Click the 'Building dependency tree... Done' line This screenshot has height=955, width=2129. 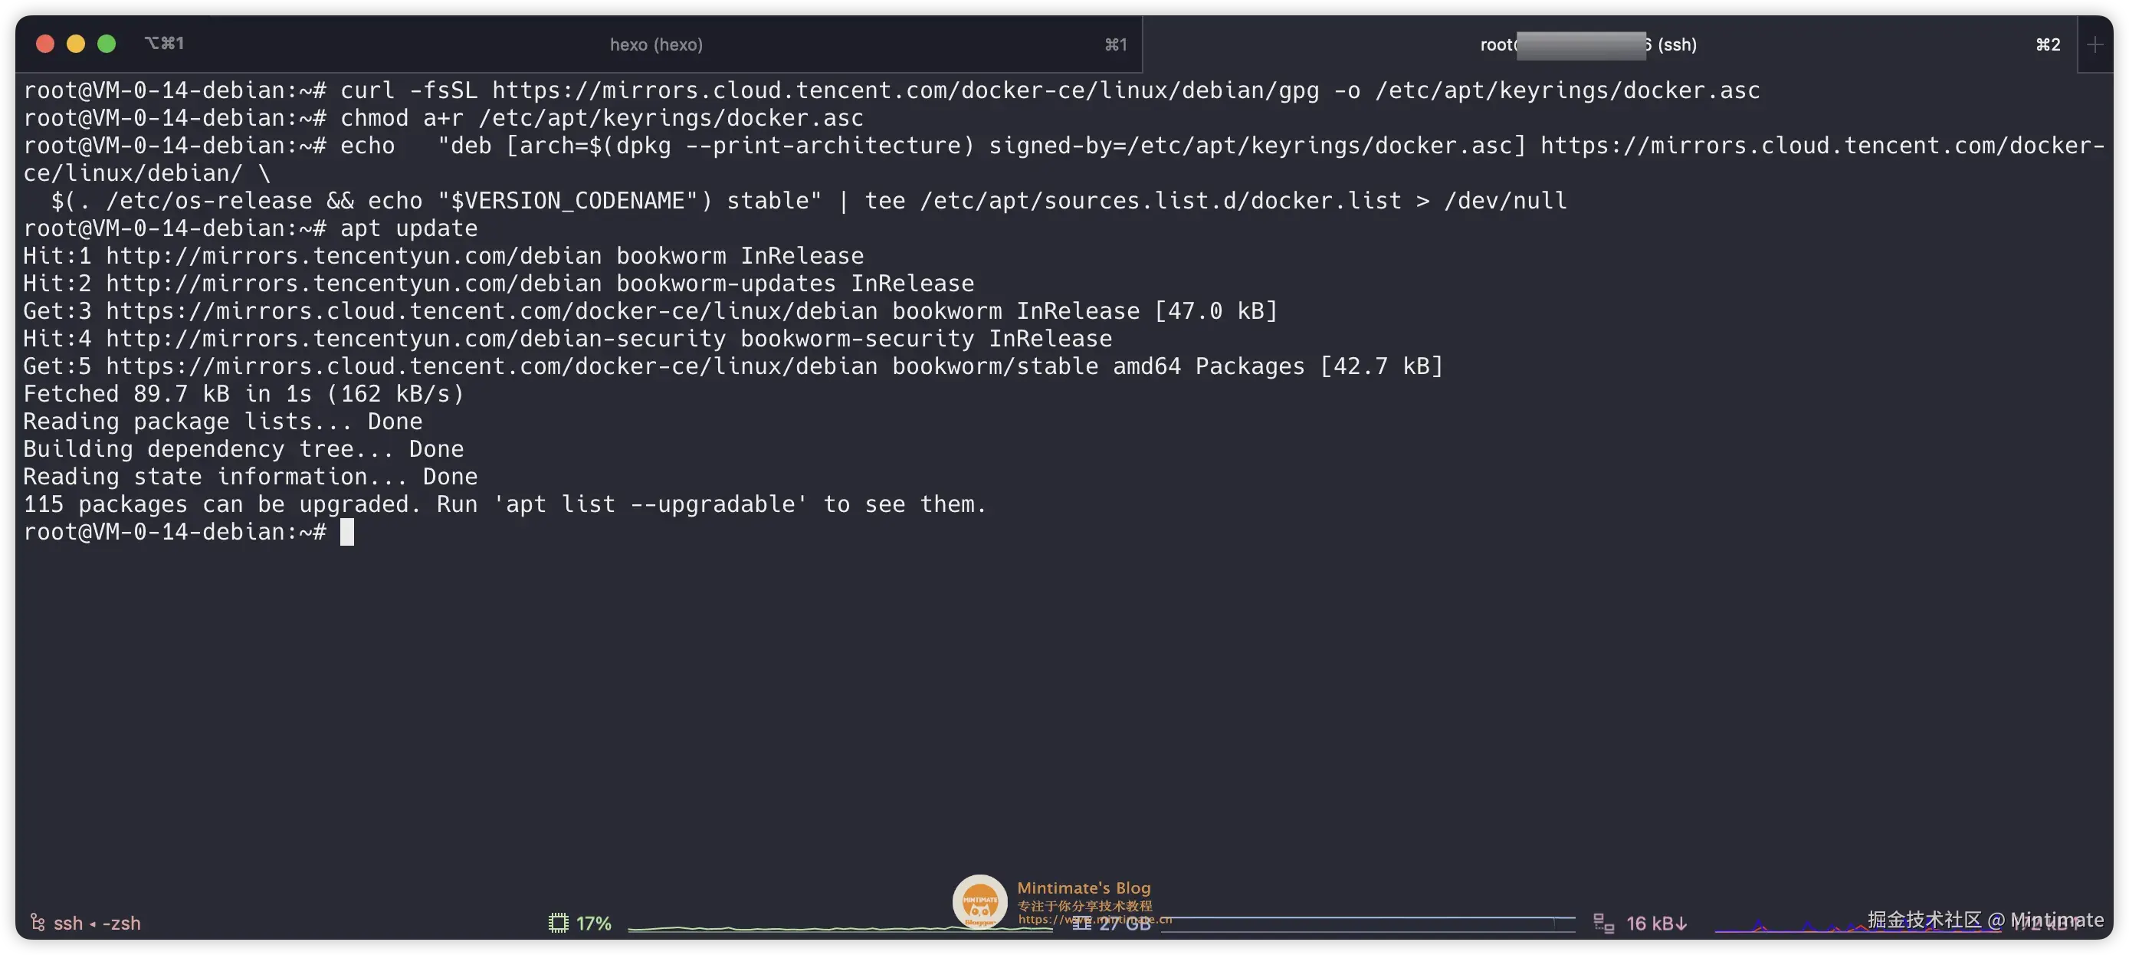[x=244, y=449]
